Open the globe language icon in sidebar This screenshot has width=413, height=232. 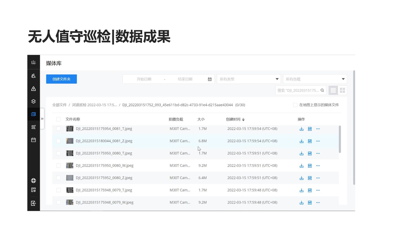tap(34, 180)
